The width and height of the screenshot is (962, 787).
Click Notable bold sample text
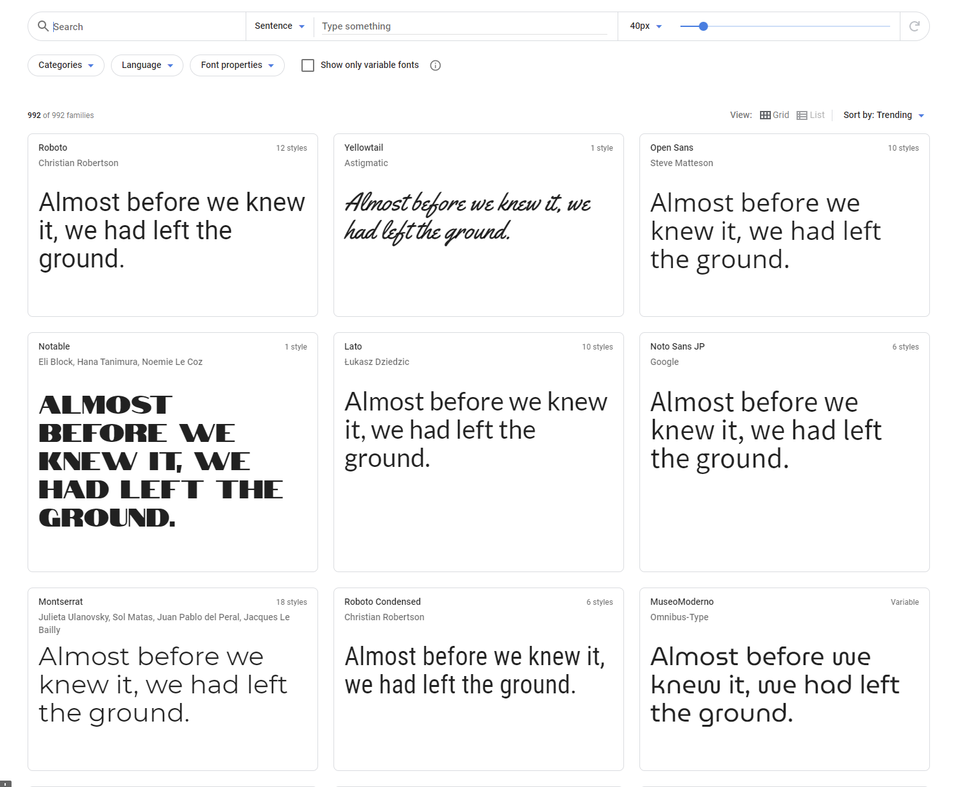pos(160,461)
